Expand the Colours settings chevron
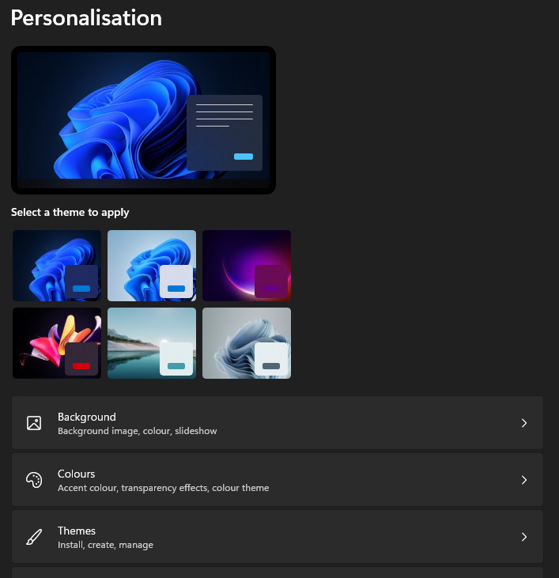559x578 pixels. click(524, 480)
